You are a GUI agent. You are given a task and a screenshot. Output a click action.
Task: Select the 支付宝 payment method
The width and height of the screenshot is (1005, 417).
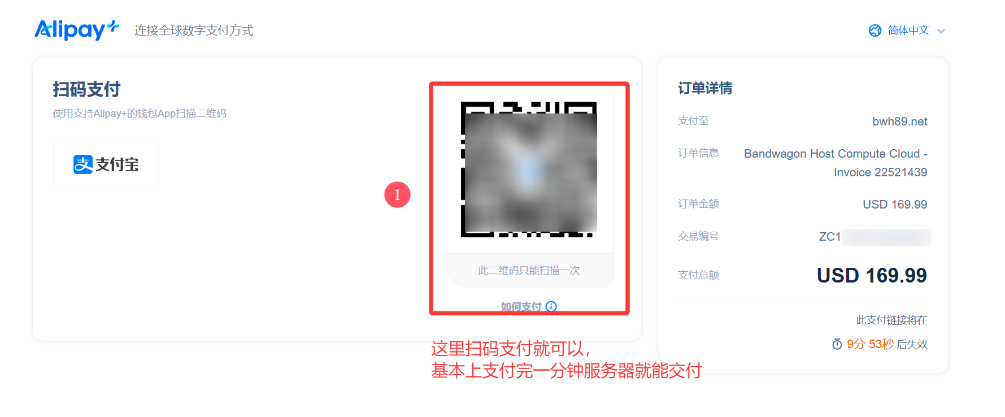pyautogui.click(x=106, y=164)
